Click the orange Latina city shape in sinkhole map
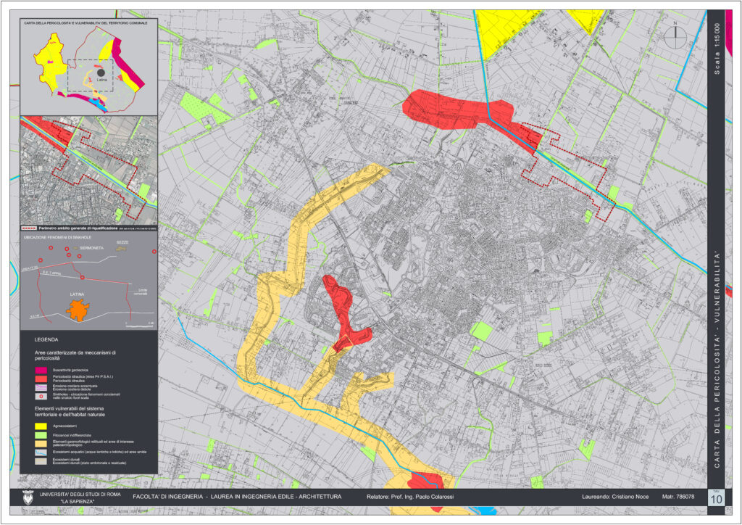Viewport: 742px width, 525px height. pos(78,310)
